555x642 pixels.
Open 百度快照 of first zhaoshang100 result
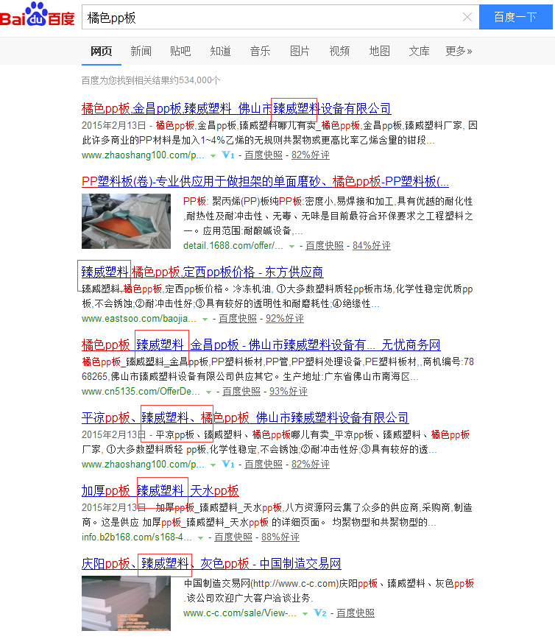(264, 155)
